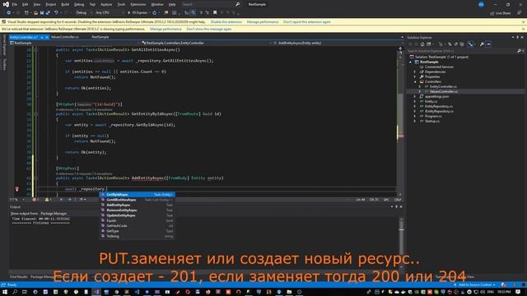
Task: Open the Tools menu
Action: (x=121, y=4)
